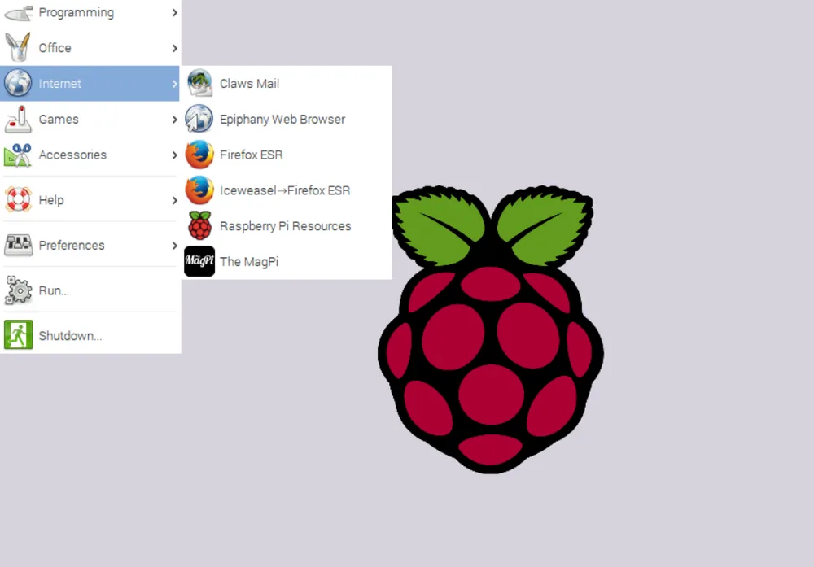Open the Accessories menu entry

coord(90,155)
